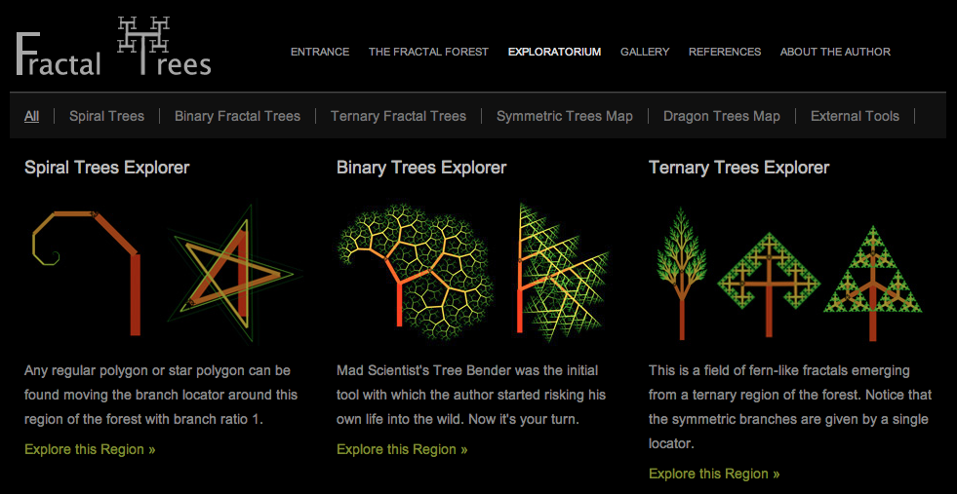Screen dimensions: 957x494
Task: Open the GALLERY nav page
Action: click(x=645, y=52)
